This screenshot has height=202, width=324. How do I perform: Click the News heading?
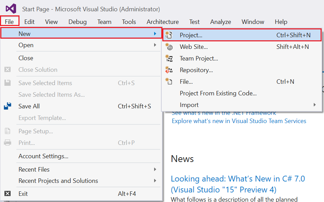point(182,159)
